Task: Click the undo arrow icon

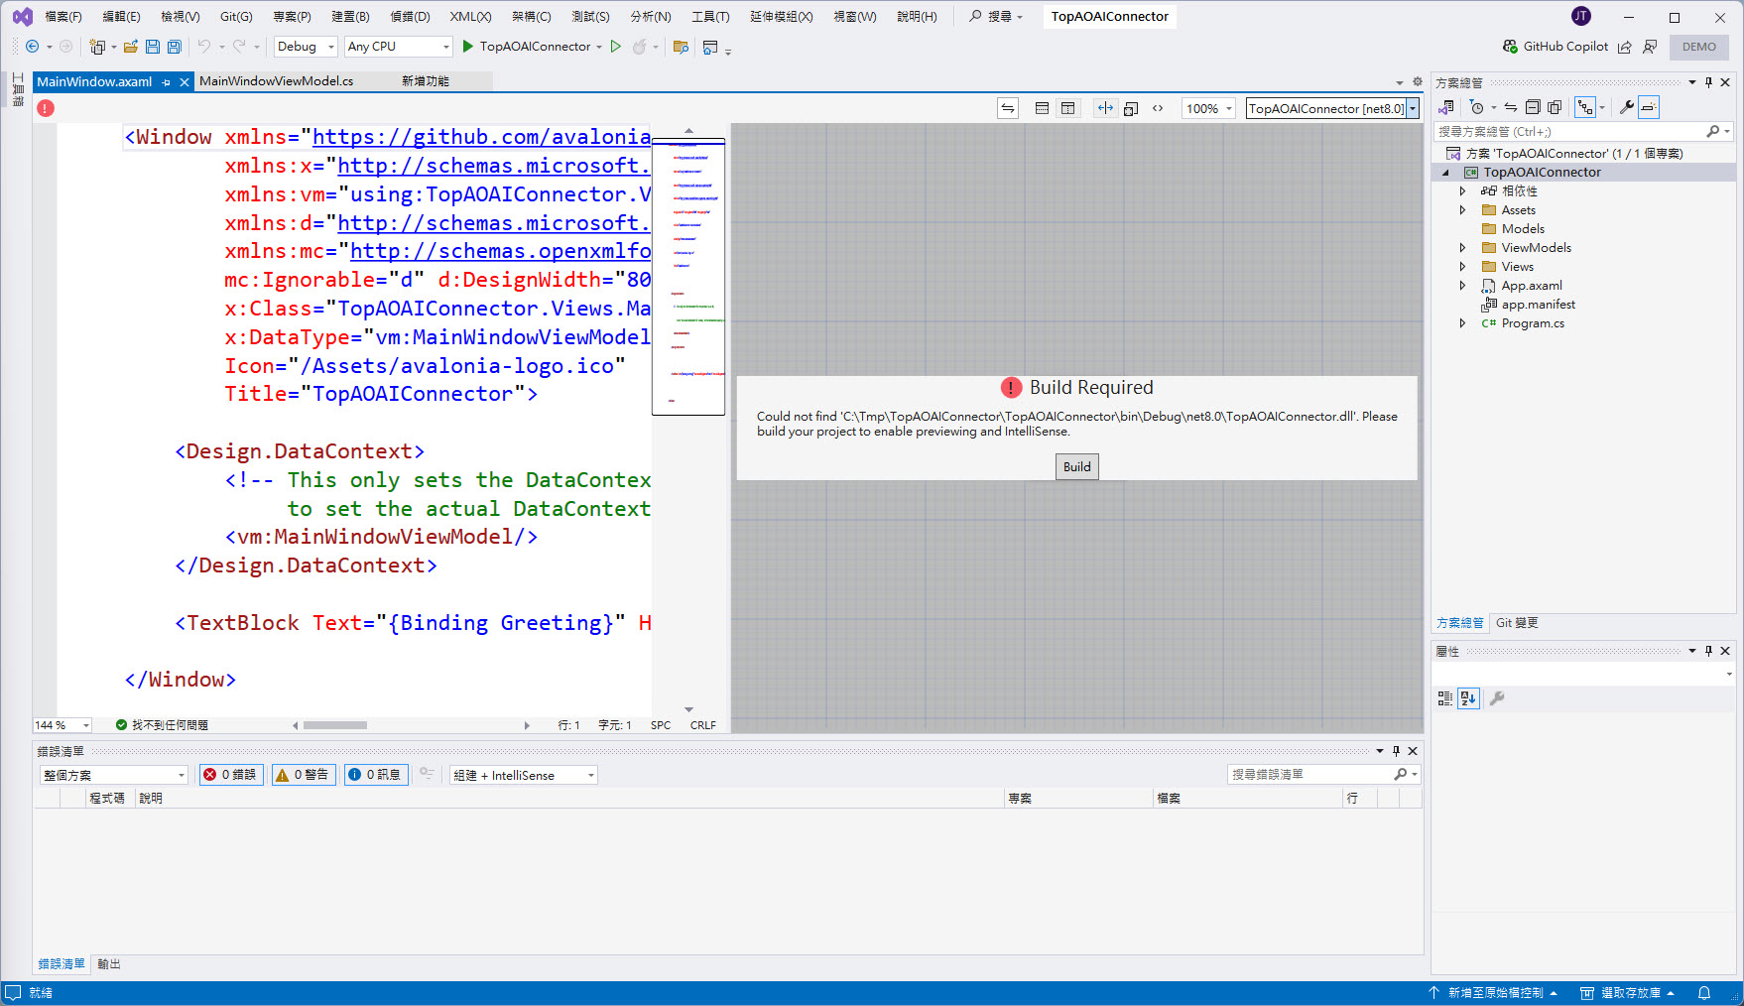Action: (x=203, y=47)
